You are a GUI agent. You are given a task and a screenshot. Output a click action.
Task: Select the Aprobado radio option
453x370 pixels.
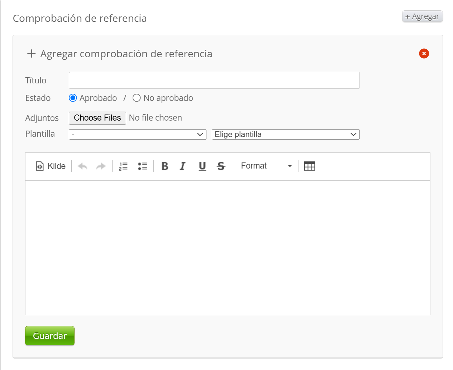pyautogui.click(x=73, y=98)
